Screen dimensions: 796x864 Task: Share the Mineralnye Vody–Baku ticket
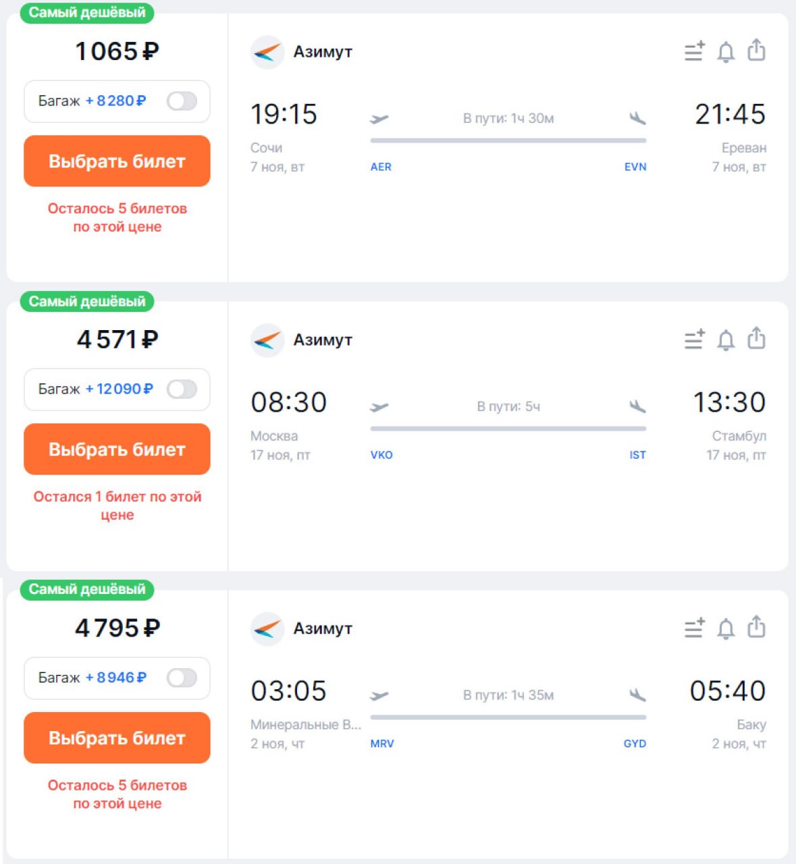pyautogui.click(x=756, y=627)
